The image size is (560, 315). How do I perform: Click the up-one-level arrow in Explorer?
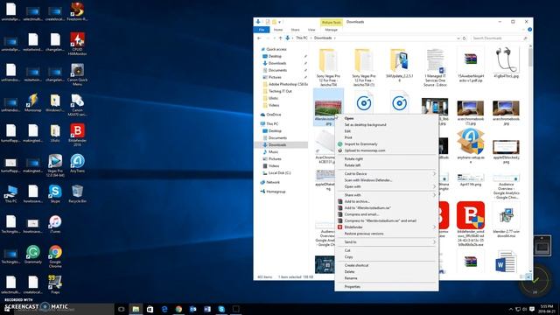tap(280, 38)
